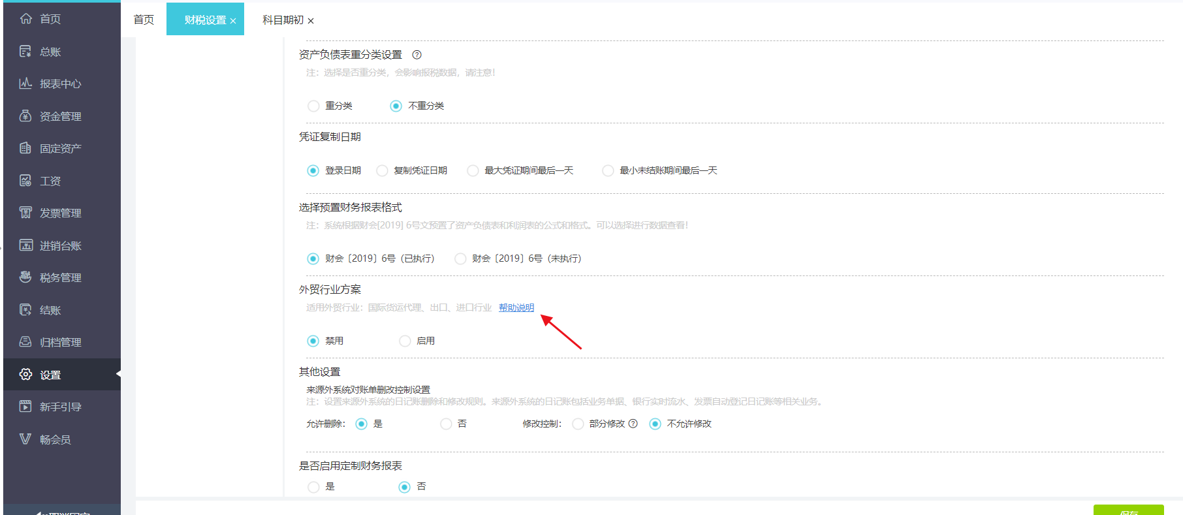Viewport: 1183px width, 515px height.
Task: Enable 外贸行业方案 with 启用 option
Action: [405, 341]
